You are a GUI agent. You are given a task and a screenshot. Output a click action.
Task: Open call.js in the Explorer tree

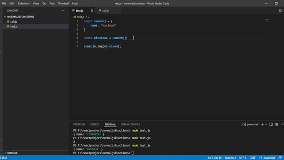(14, 22)
